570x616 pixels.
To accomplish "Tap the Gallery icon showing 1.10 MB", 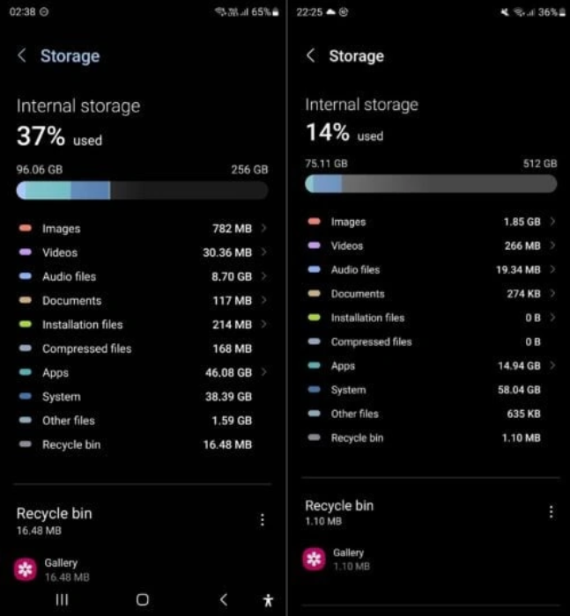I will pos(314,559).
